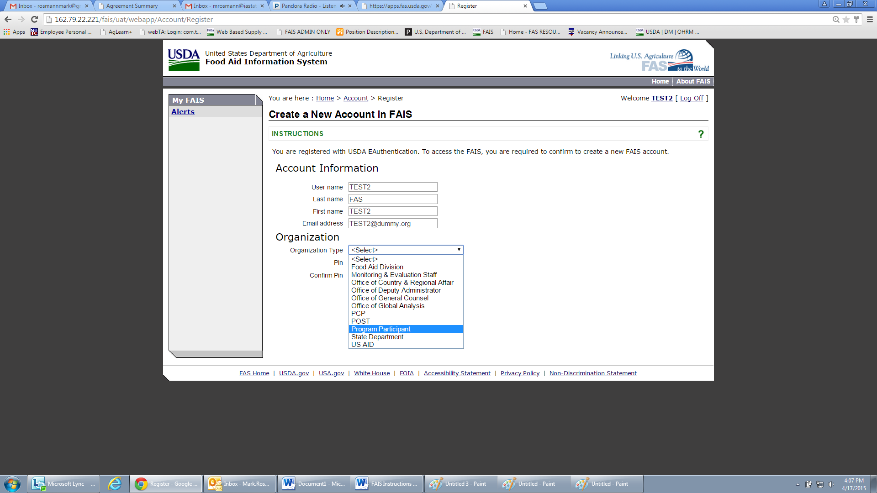Screen dimensions: 877x493
Task: Pick US AID organization type
Action: point(362,345)
